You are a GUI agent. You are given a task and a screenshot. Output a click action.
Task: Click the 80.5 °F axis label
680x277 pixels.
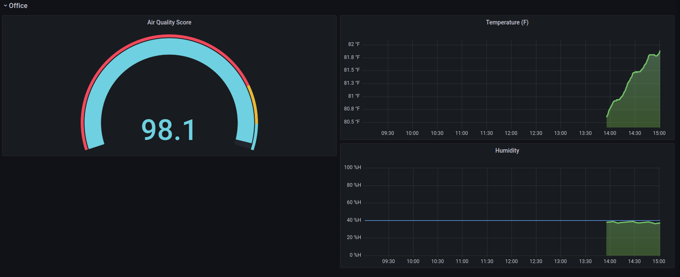click(352, 122)
